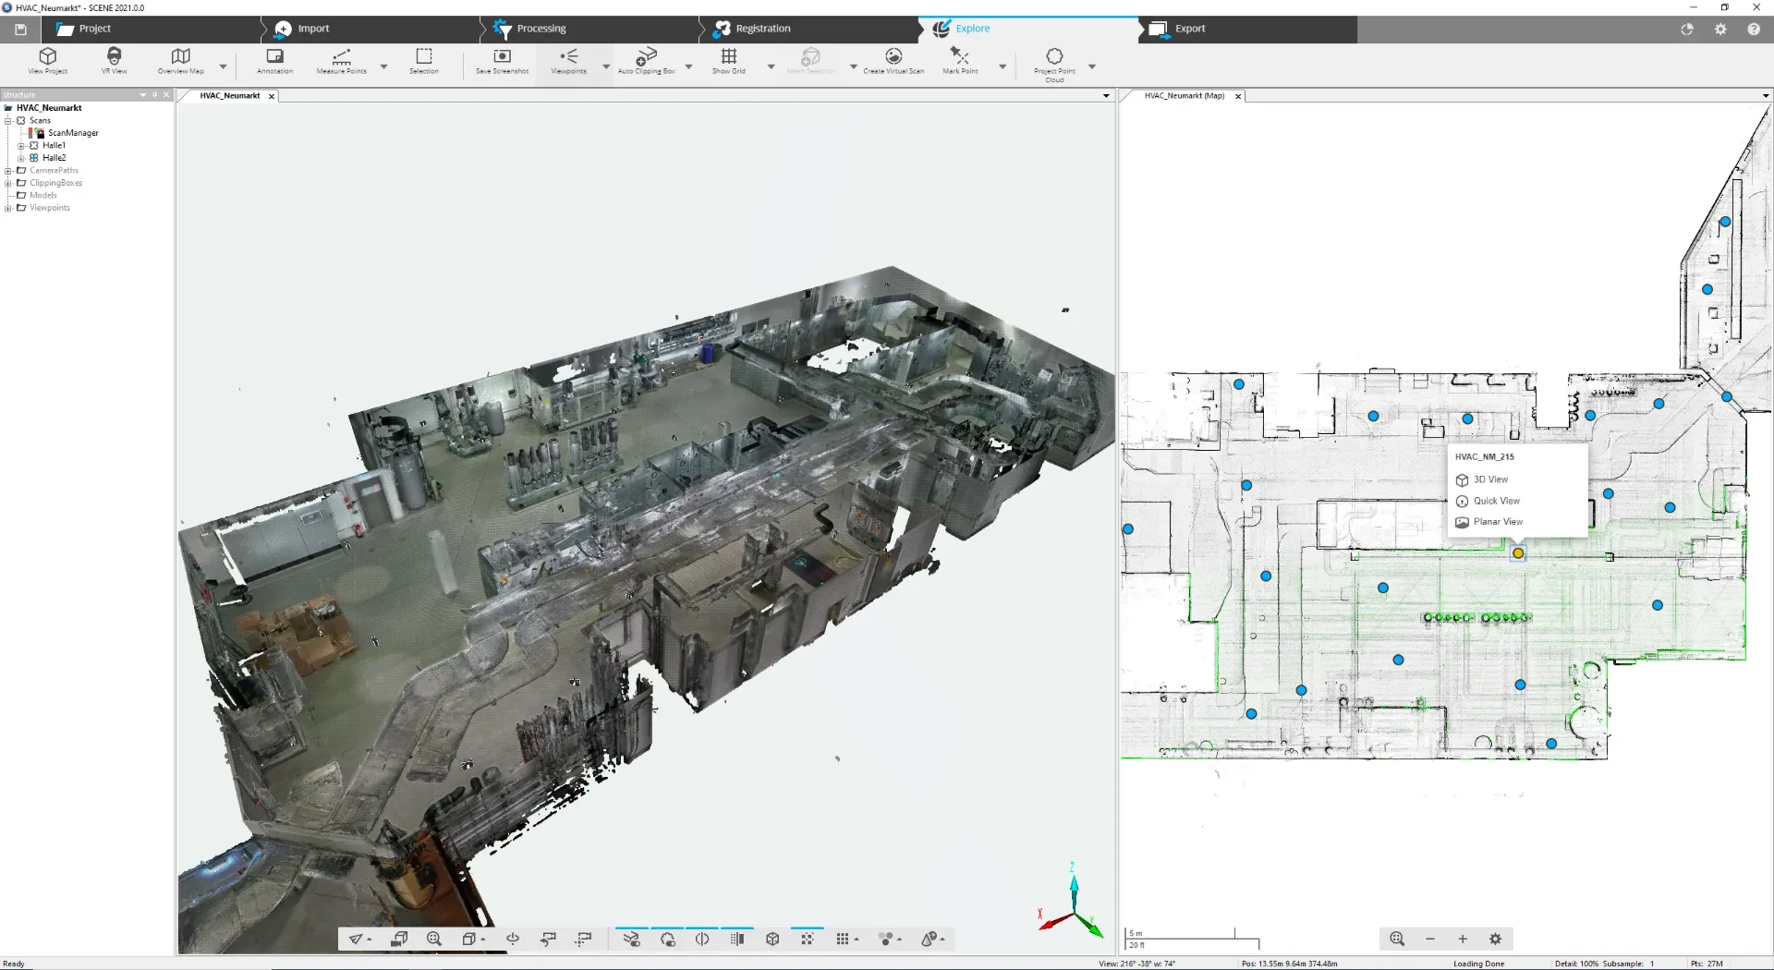Expand the Halle1 scan cluster

[21, 146]
